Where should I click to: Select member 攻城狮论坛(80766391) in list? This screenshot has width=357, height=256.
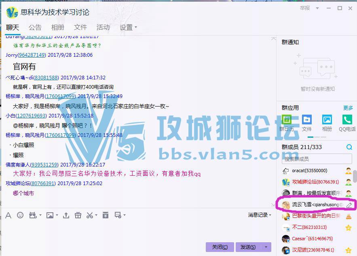click(317, 182)
